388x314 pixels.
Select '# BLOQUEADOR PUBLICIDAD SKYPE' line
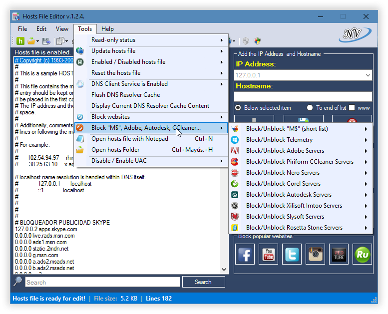62,223
